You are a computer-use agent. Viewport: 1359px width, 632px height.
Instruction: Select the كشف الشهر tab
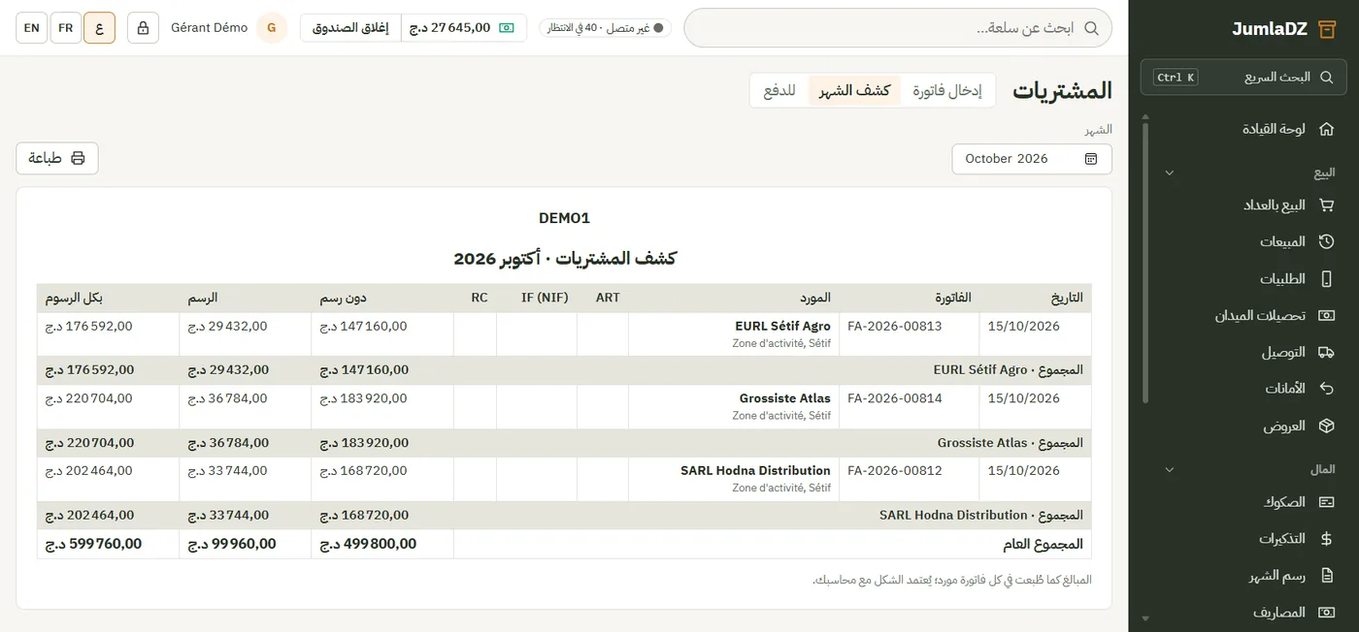pyautogui.click(x=854, y=91)
